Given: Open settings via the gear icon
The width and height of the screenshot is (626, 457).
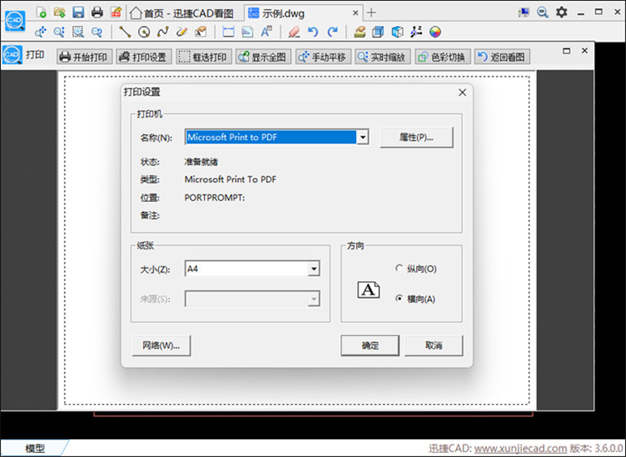Looking at the screenshot, I should tap(562, 12).
